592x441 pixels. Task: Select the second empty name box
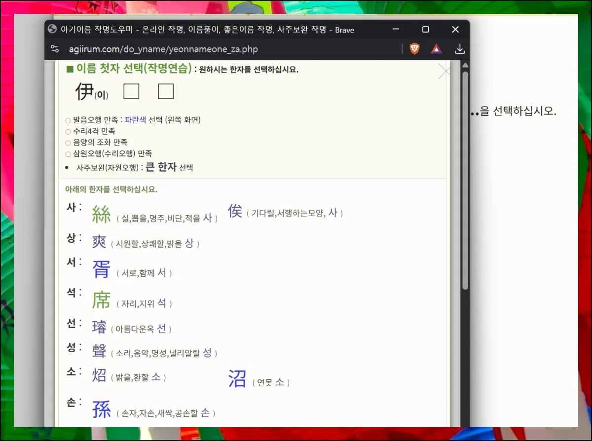coord(166,91)
